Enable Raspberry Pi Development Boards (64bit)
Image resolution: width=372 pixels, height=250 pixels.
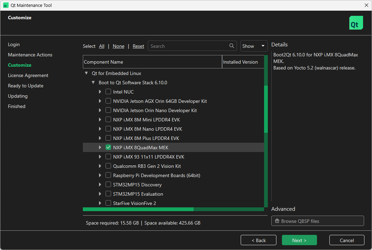[108, 175]
